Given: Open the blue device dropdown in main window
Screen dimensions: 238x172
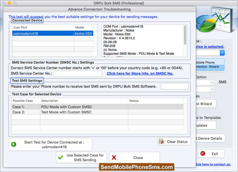Looking at the screenshot, I should pos(222,53).
